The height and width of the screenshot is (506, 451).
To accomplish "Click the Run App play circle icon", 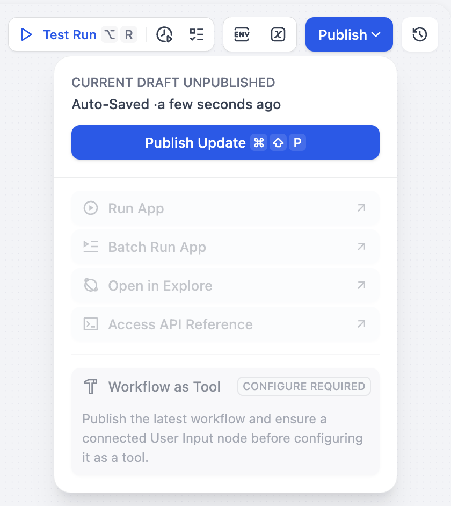I will coord(91,208).
